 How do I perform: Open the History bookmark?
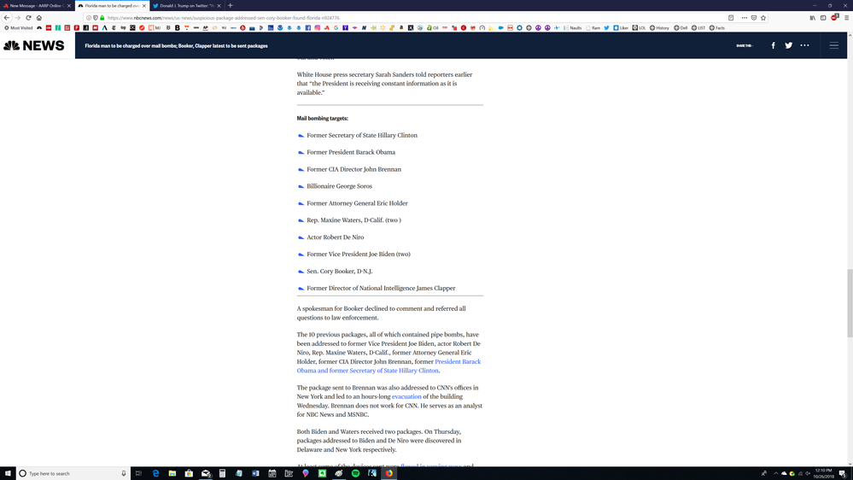(659, 27)
